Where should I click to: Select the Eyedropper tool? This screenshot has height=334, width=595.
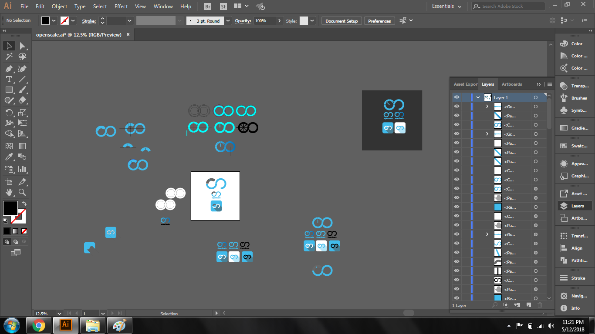pyautogui.click(x=9, y=157)
